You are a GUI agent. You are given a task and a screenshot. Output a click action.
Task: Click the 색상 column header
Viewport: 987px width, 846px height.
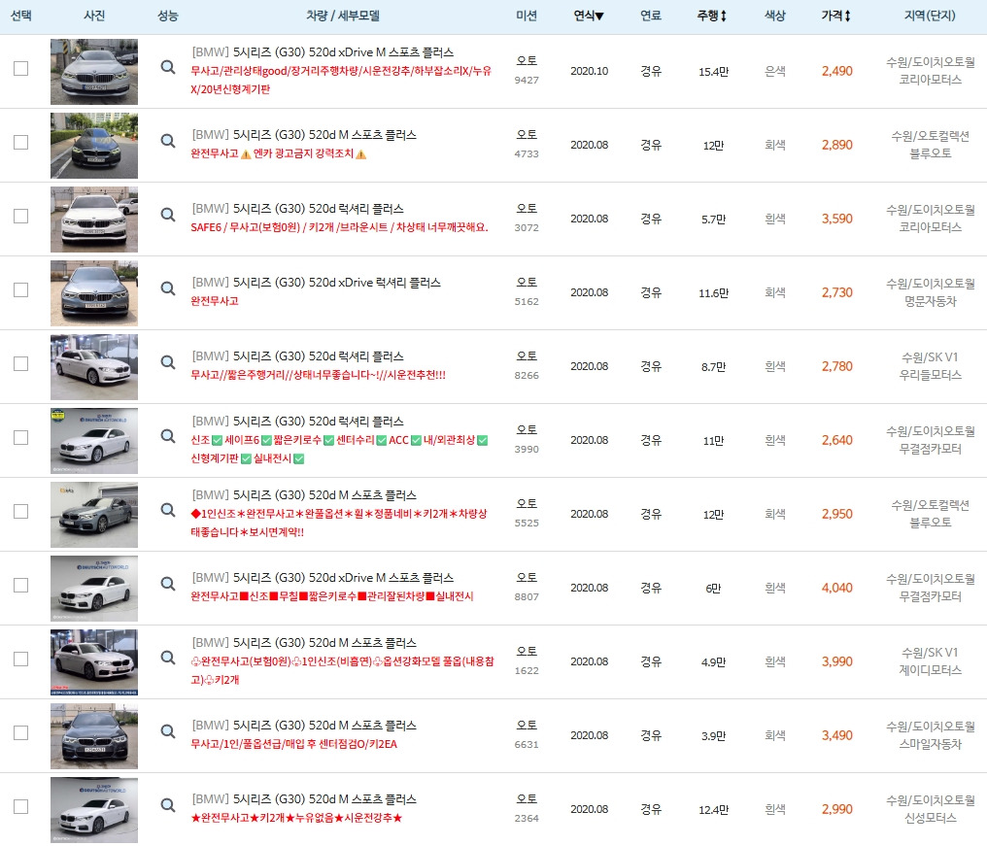774,16
